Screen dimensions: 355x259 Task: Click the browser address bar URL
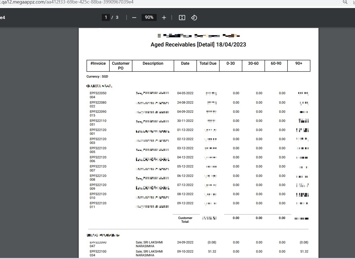pos(67,2)
